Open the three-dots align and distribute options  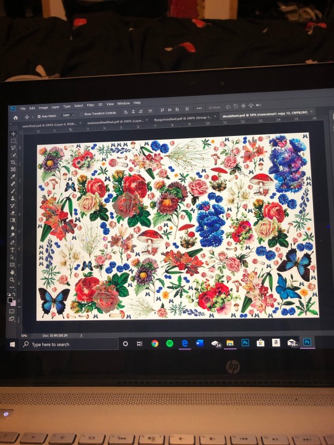click(199, 108)
